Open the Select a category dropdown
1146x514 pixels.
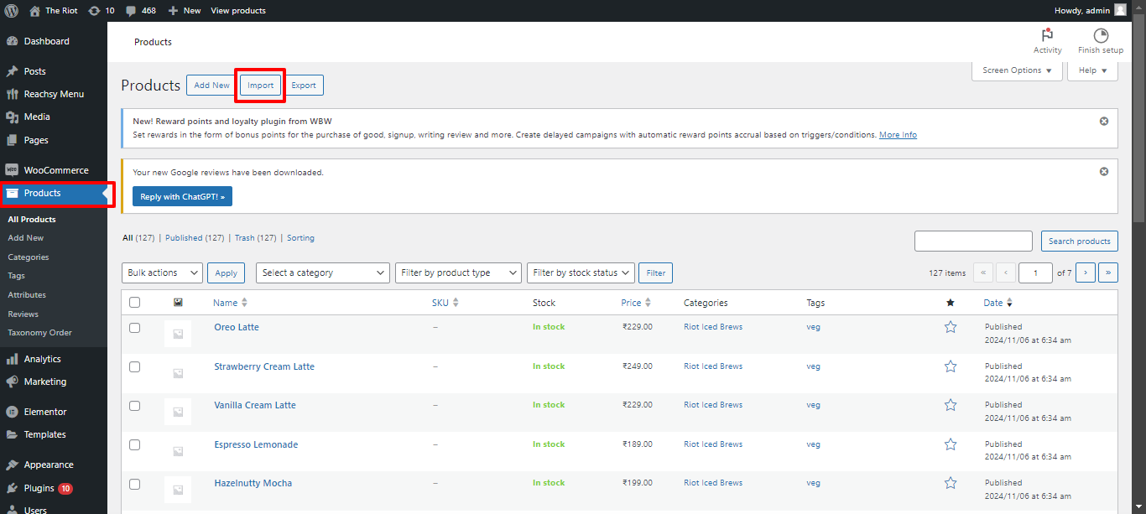(322, 273)
